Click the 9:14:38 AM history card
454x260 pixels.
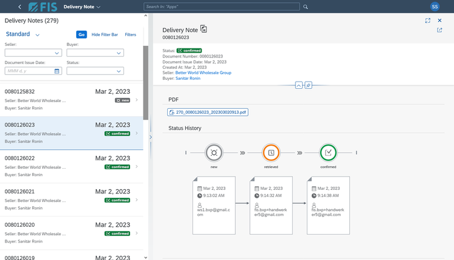(x=328, y=206)
